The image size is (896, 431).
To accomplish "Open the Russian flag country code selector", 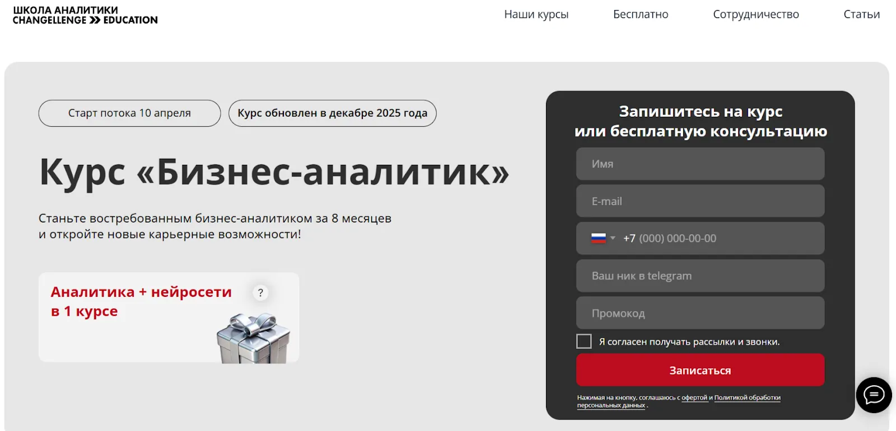I will click(x=603, y=238).
